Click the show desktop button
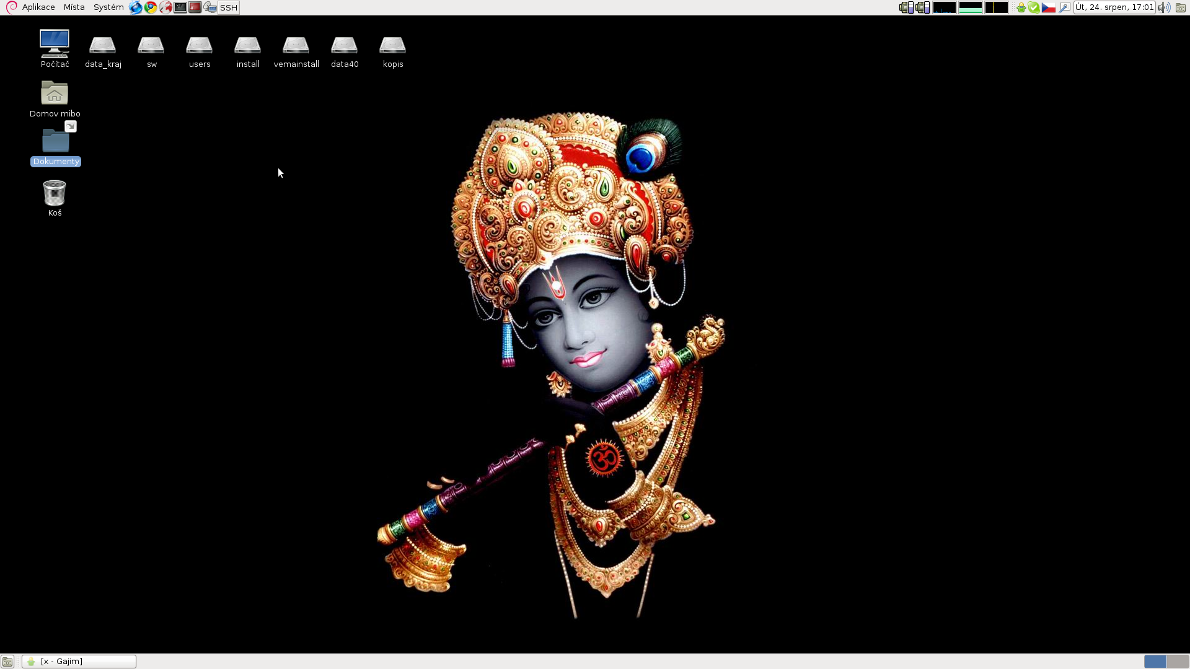The height and width of the screenshot is (669, 1190). pos(7,662)
